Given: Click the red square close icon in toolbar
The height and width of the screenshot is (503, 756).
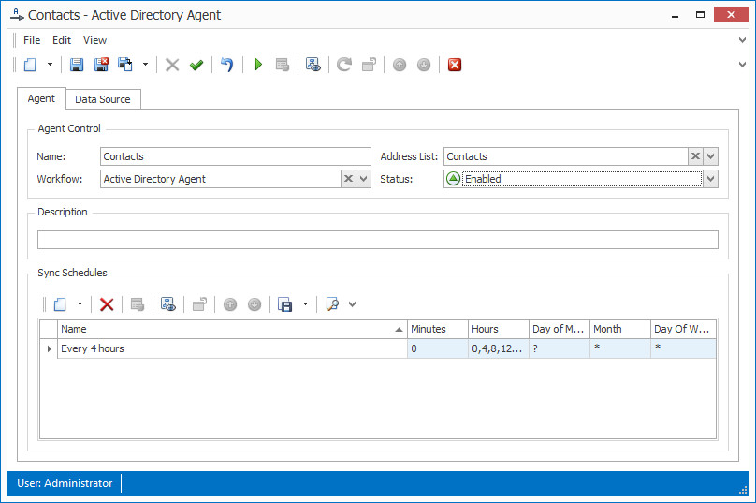Looking at the screenshot, I should pos(455,65).
